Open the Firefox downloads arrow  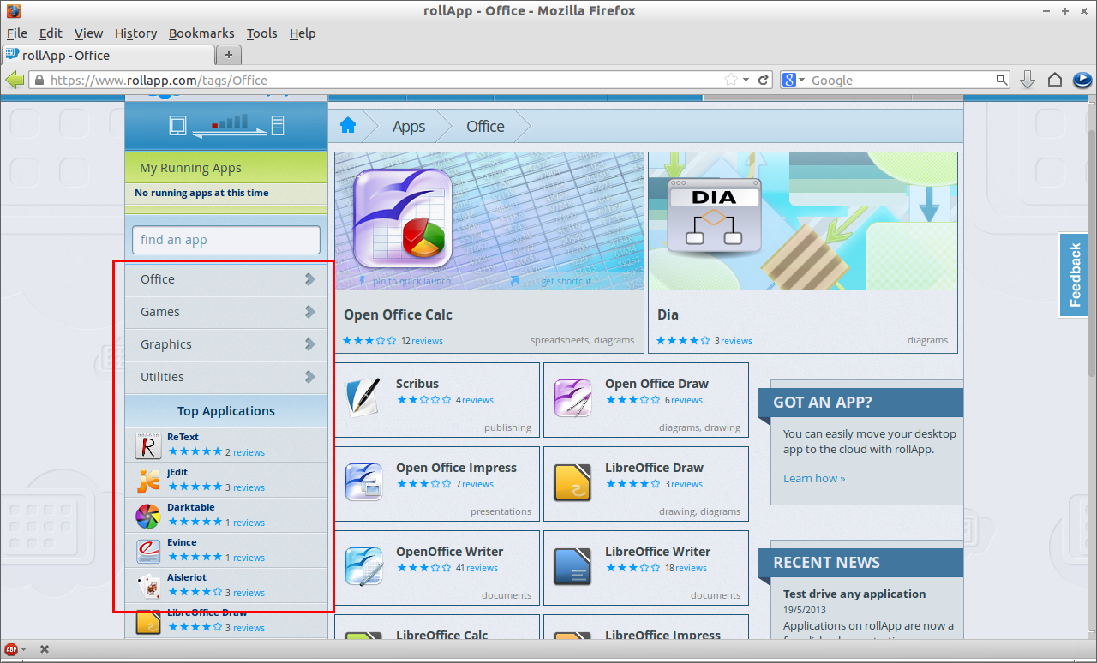tap(1028, 80)
